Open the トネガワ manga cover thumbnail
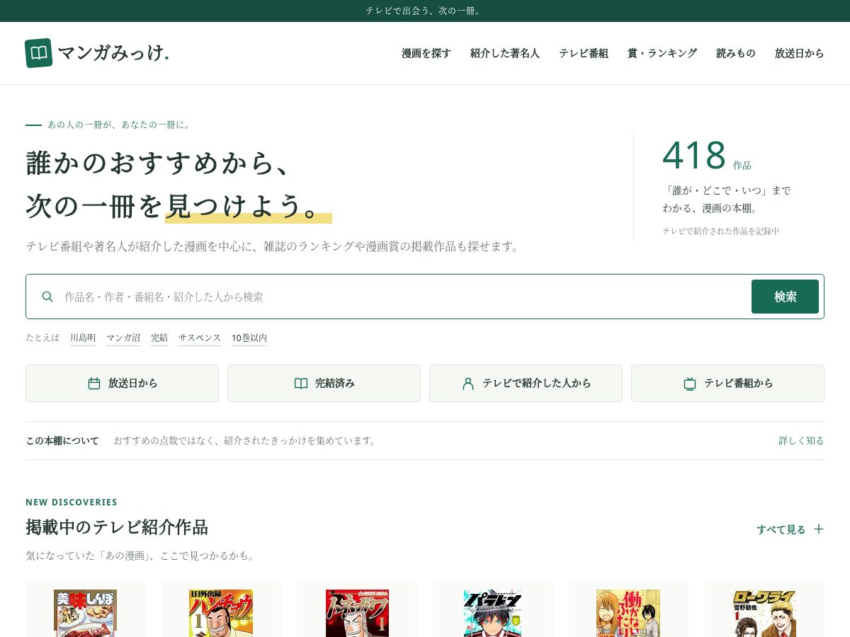Viewport: 850px width, 637px height. pos(357,613)
